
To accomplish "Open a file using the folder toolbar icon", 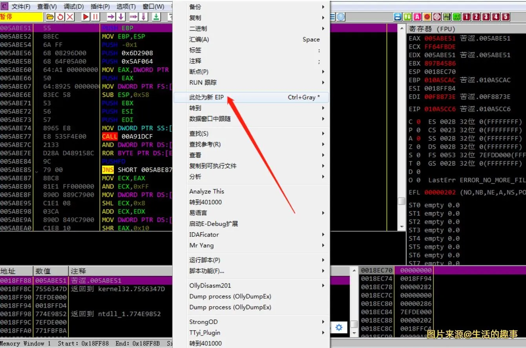I will [x=50, y=16].
